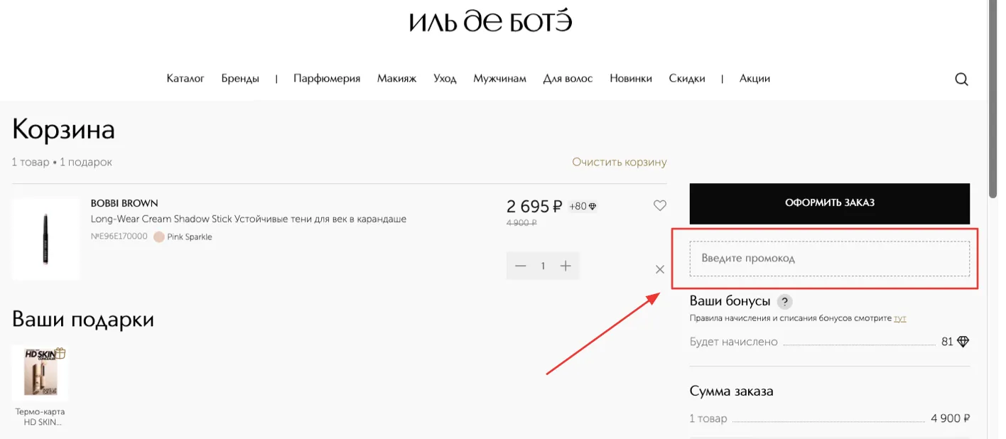The width and height of the screenshot is (1006, 439).
Task: Click the Ваши бонусы heading
Action: point(730,301)
